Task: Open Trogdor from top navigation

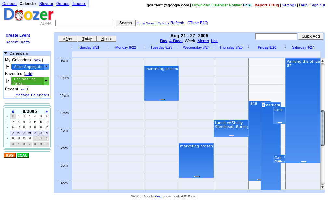Action: click(79, 4)
